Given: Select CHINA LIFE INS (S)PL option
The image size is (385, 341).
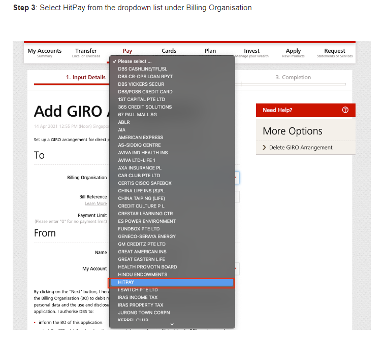Looking at the screenshot, I should click(x=172, y=191).
